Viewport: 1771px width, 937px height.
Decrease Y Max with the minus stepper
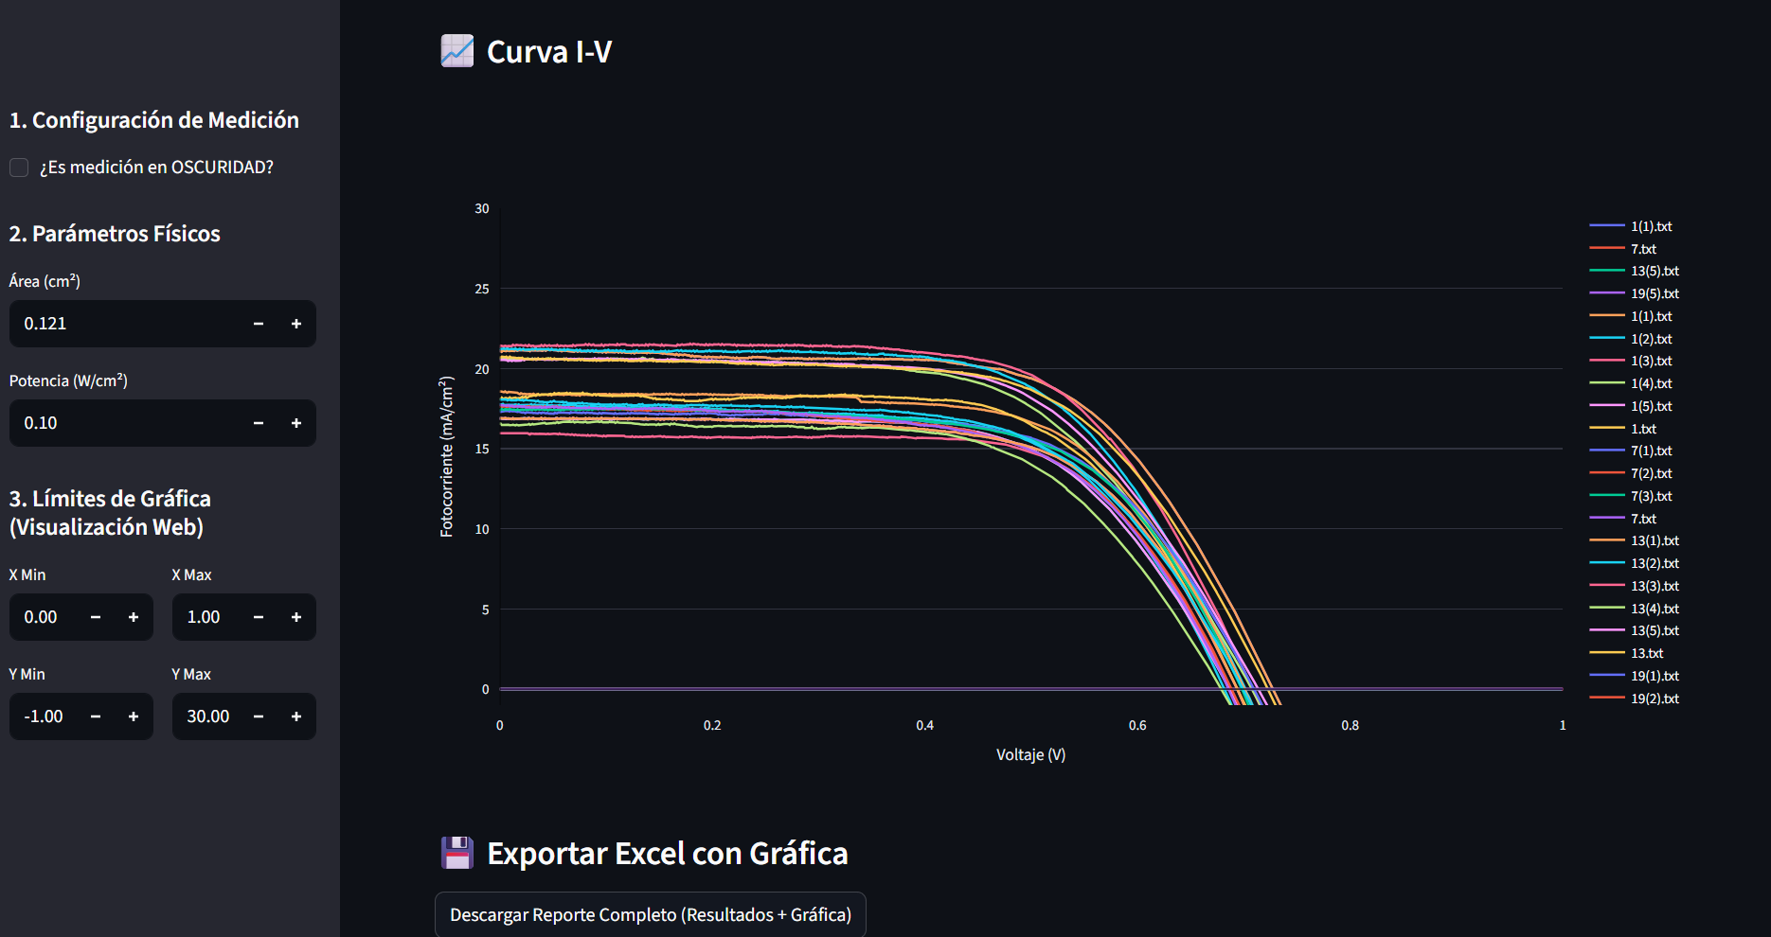point(259,716)
